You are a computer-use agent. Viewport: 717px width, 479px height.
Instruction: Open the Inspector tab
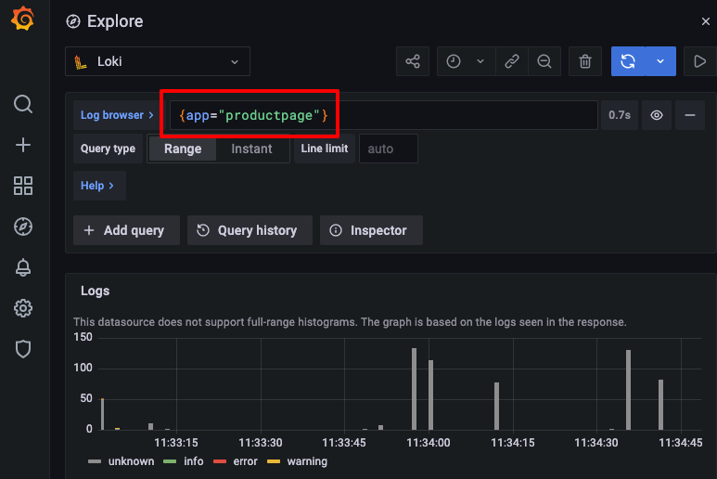370,230
